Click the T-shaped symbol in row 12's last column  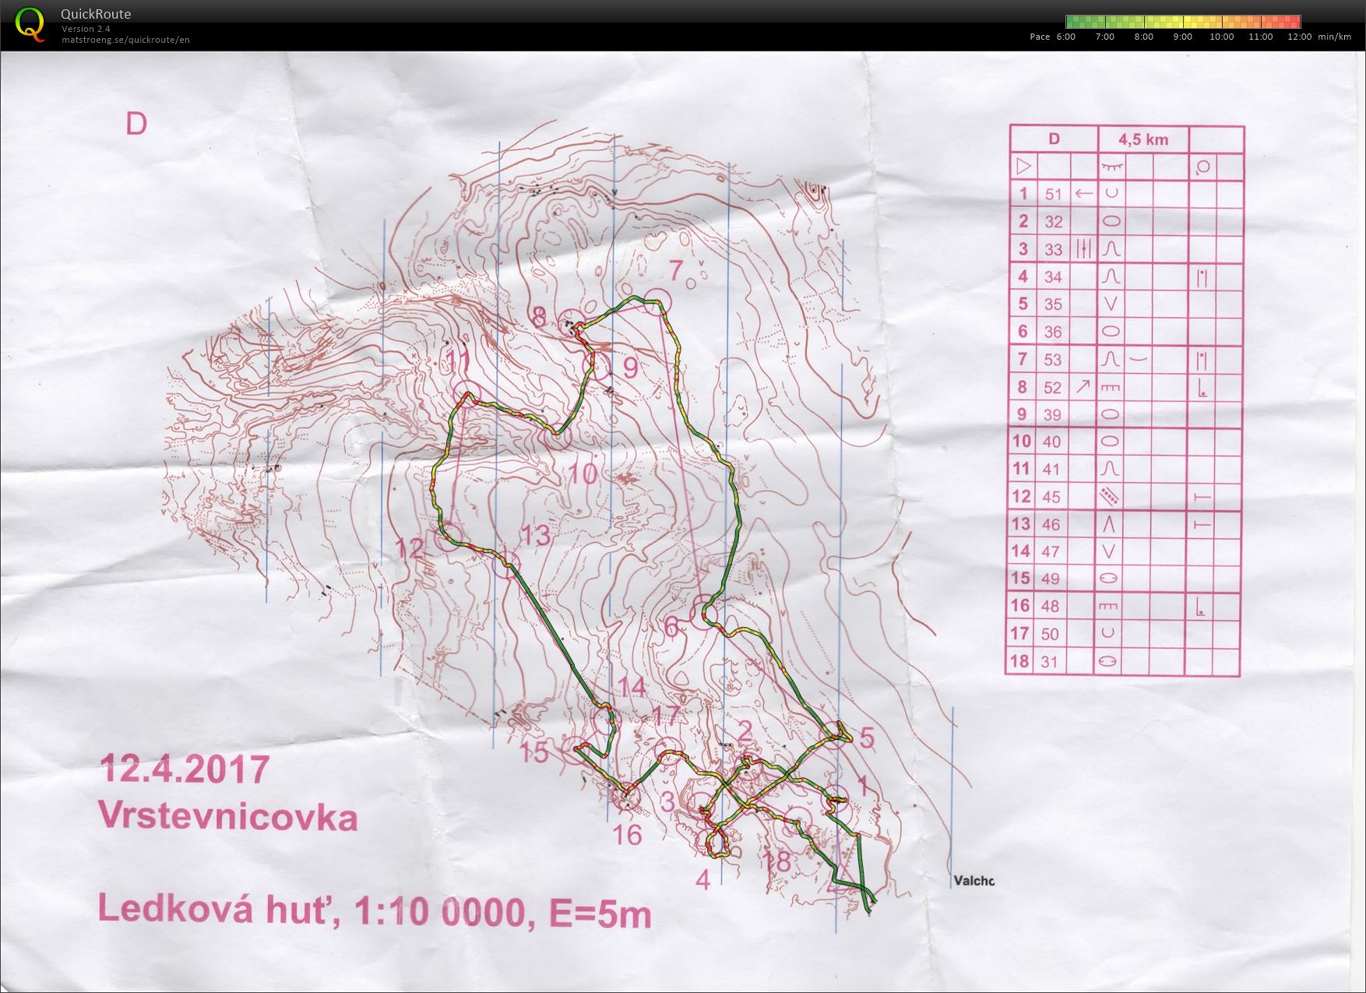point(1202,496)
